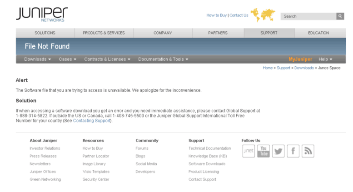Open Partner Locator footer link
353x192 pixels.
[x=96, y=156]
